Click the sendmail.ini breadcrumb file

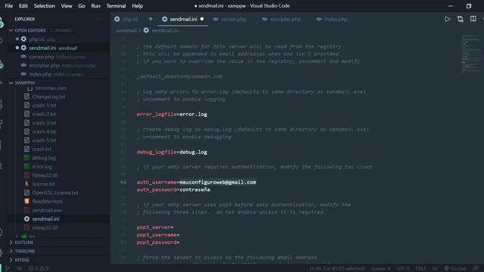[161, 30]
